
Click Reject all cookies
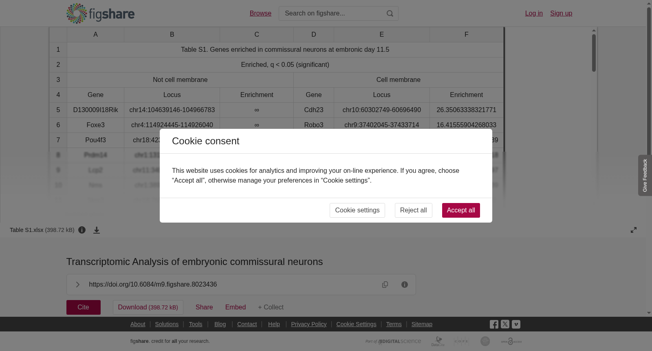pos(414,210)
